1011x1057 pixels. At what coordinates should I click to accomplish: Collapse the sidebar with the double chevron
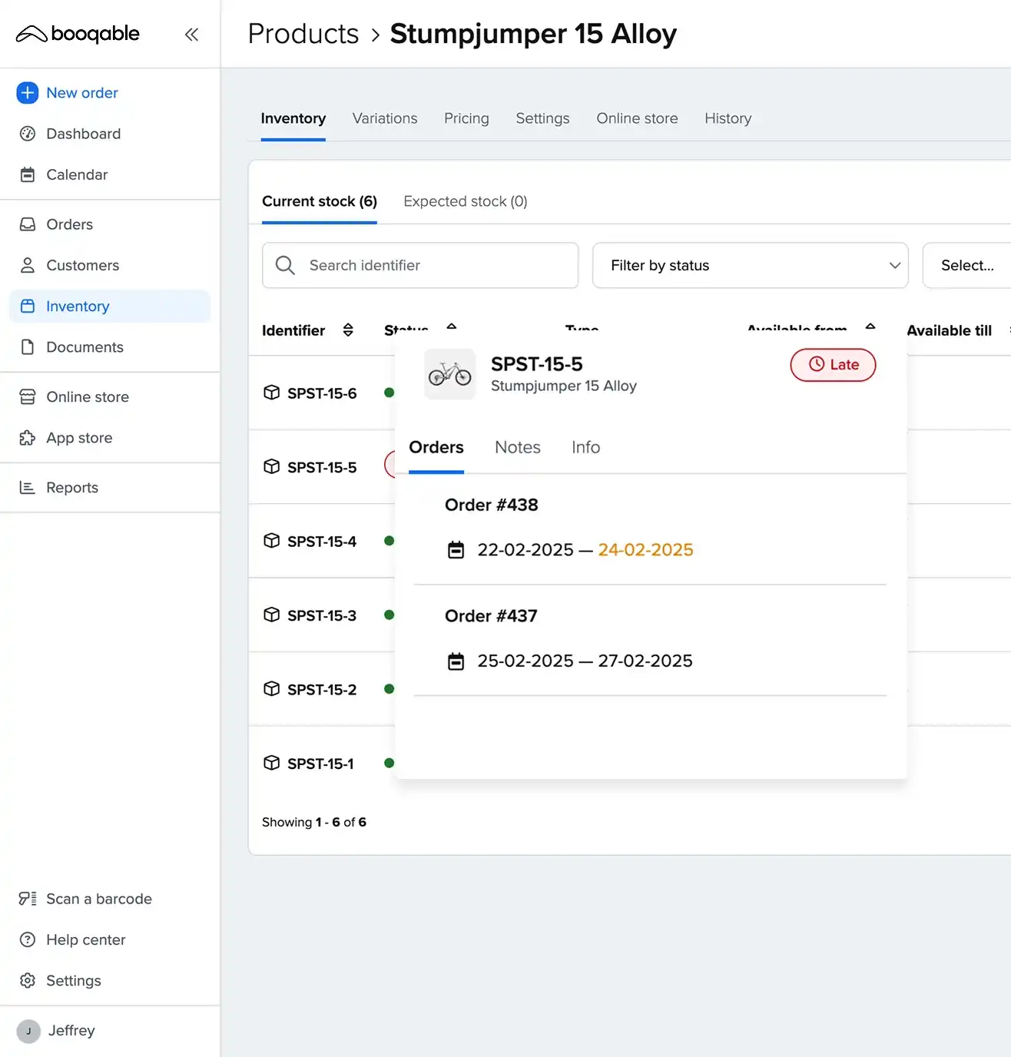[x=191, y=34]
